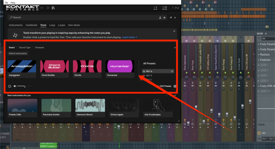Mute mixer track 29 Riser Flangy #2 LED
275x149 pixels.
(x=233, y=72)
